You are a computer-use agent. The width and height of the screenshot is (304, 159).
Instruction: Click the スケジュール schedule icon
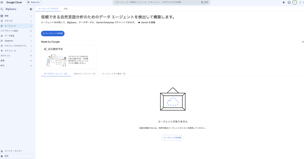click(2, 51)
